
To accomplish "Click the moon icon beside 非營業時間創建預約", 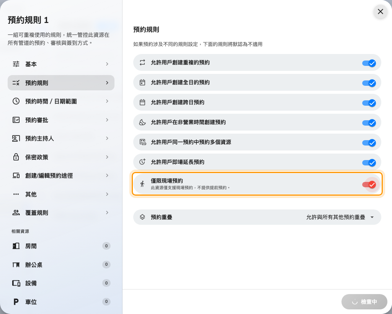I will pos(142,122).
